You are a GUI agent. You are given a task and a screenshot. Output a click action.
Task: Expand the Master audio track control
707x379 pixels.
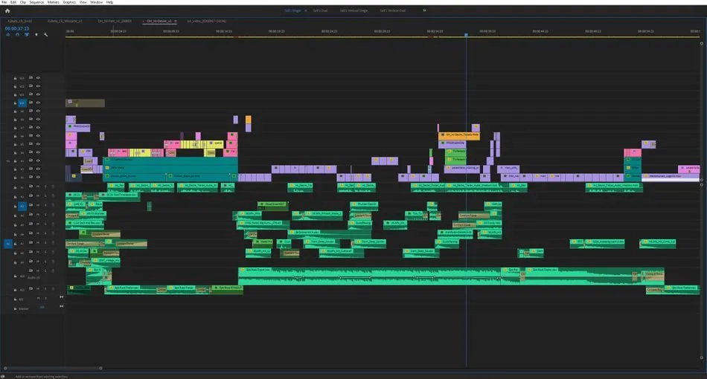point(60,306)
